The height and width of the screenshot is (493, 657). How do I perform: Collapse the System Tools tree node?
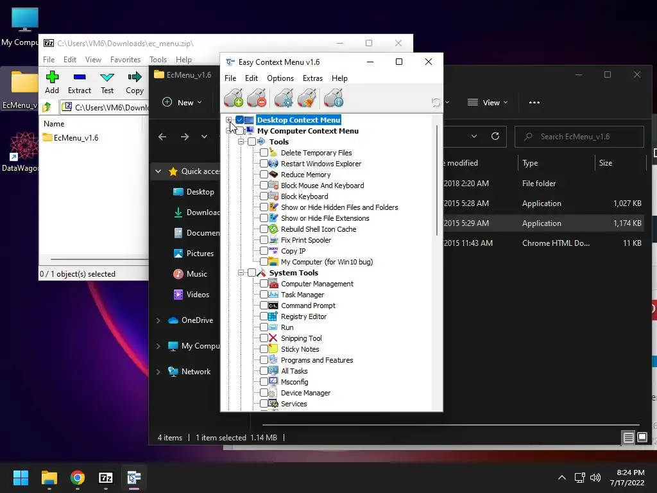(241, 273)
